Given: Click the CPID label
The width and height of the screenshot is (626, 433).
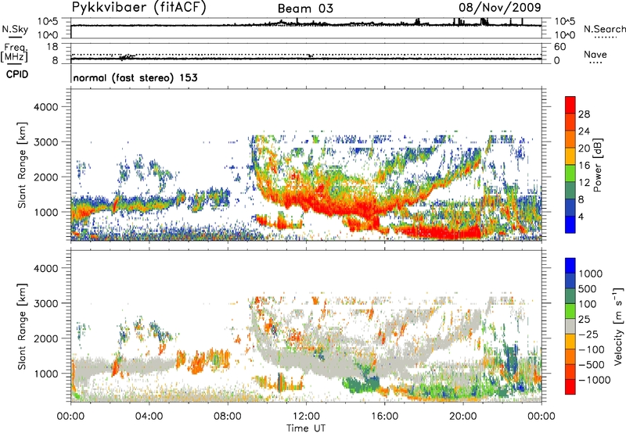Looking at the screenshot, I should [17, 74].
